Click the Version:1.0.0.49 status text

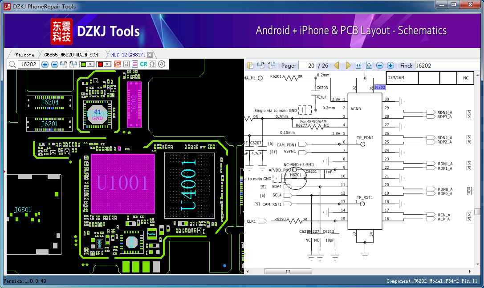(x=24, y=281)
